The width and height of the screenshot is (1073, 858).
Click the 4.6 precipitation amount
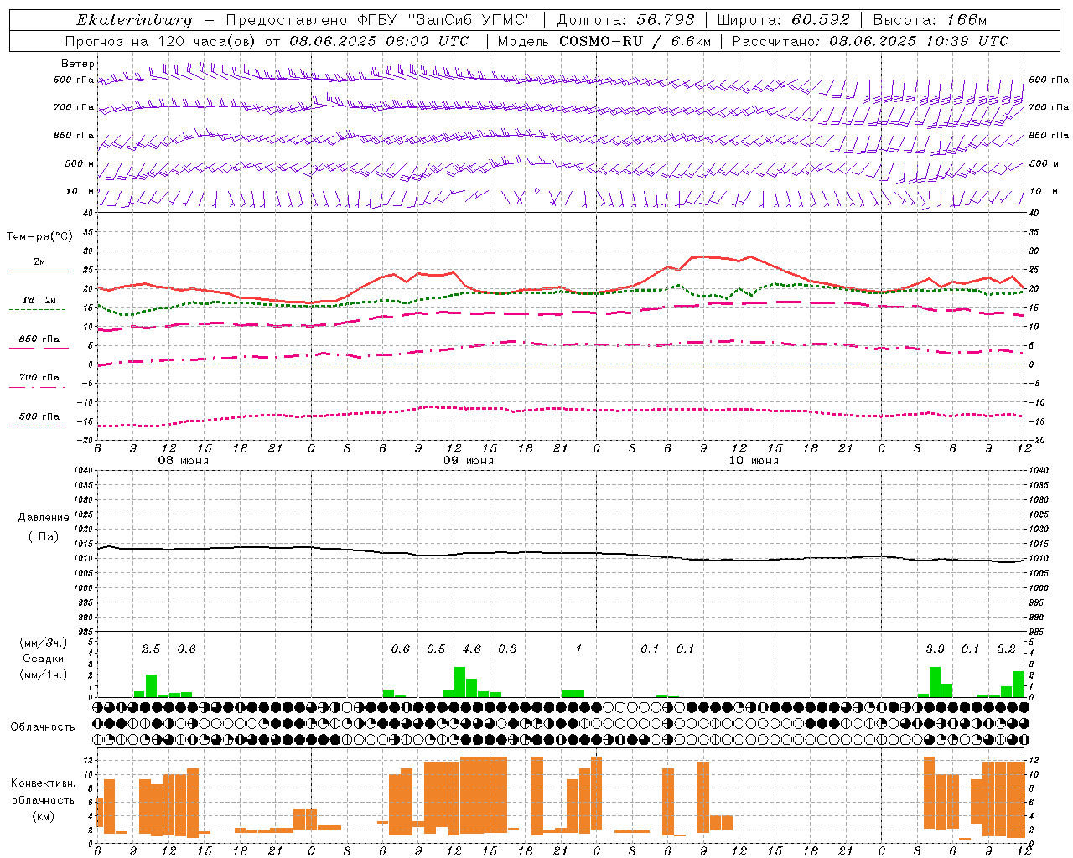tap(472, 649)
